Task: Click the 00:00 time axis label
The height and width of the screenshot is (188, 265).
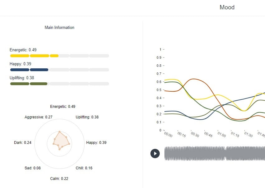Action: [168, 134]
